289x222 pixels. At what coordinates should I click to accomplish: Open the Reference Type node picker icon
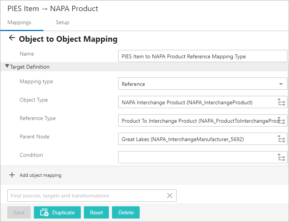pyautogui.click(x=281, y=120)
